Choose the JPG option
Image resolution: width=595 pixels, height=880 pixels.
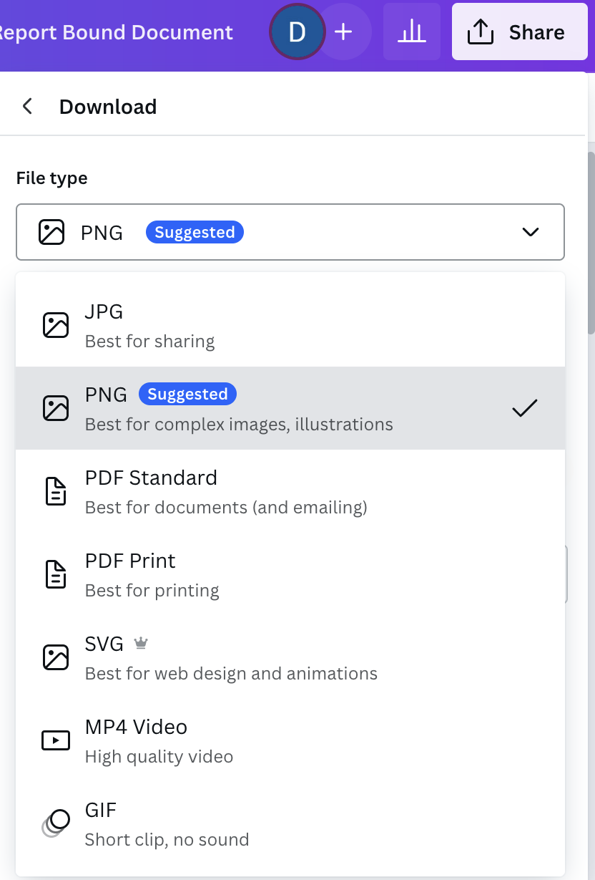pos(290,326)
